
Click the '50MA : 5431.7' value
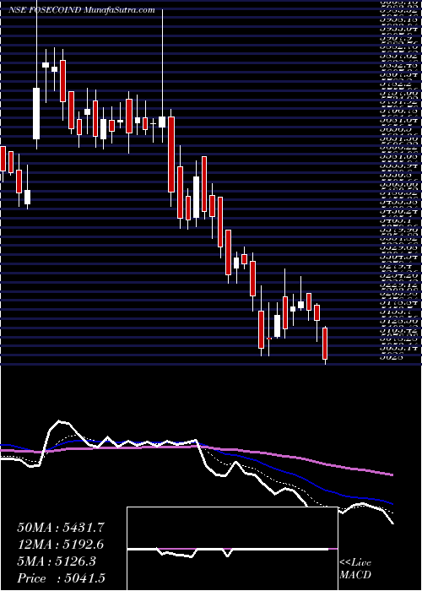pyautogui.click(x=60, y=528)
